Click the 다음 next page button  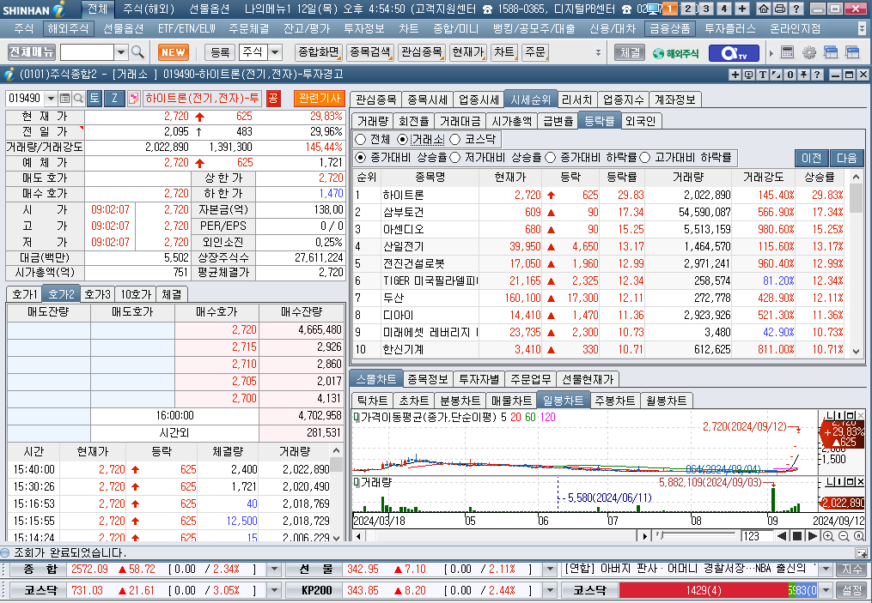click(846, 158)
